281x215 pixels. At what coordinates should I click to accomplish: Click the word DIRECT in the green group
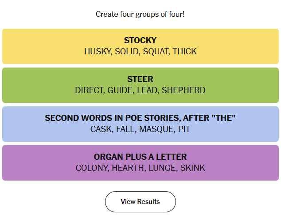(x=89, y=91)
